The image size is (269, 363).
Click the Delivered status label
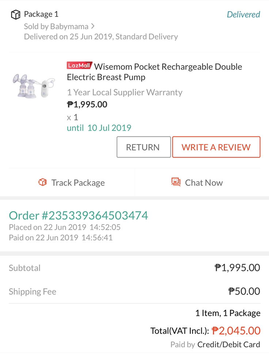(243, 15)
